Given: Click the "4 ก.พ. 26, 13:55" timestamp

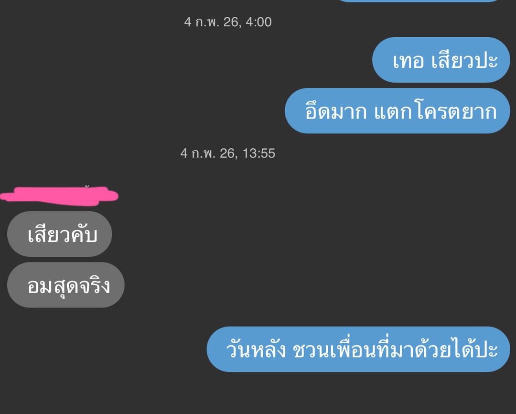Looking at the screenshot, I should 228,153.
